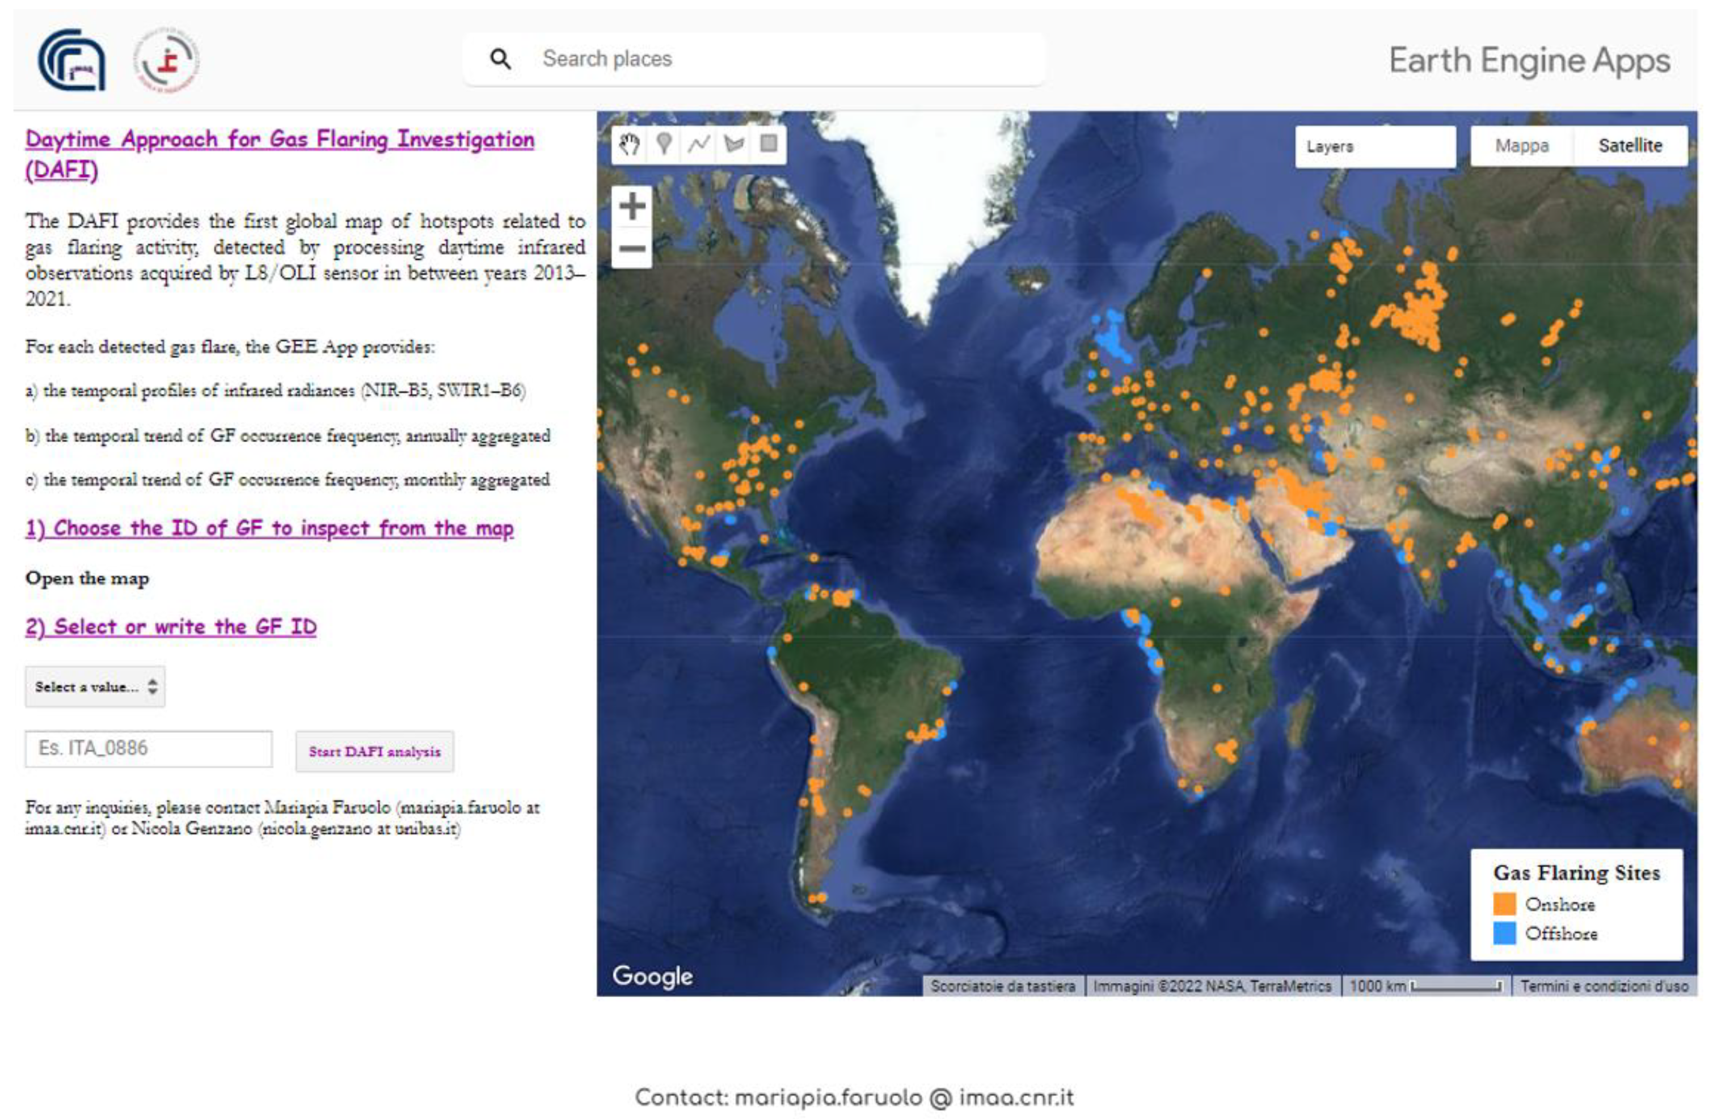Click line 'a) the temporal profiles of infrared radiances'
Screen dimensions: 1713x1119
[x=276, y=391]
